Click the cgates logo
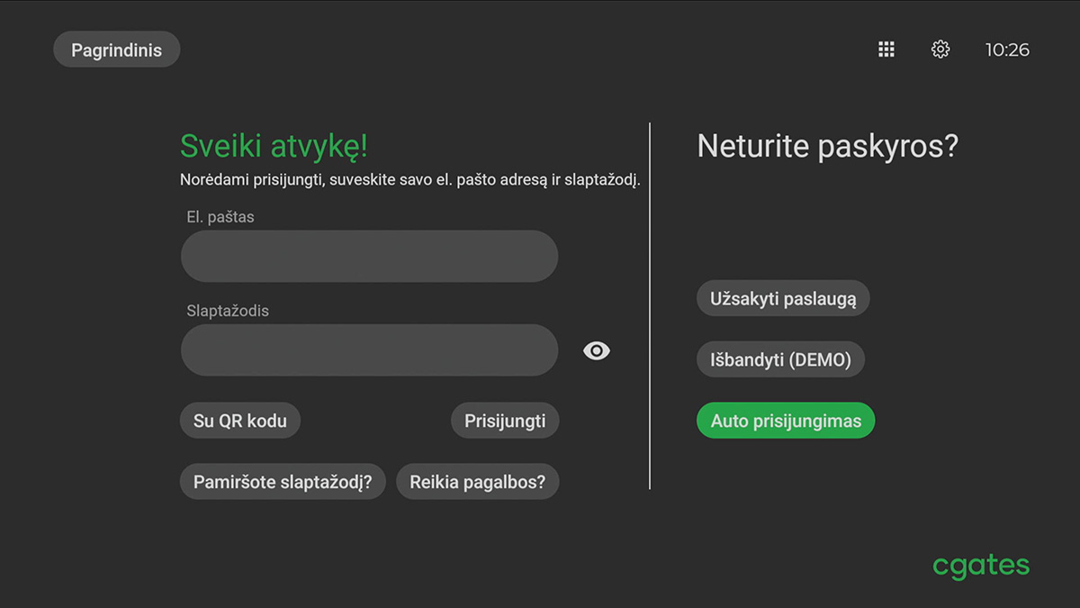 981,566
